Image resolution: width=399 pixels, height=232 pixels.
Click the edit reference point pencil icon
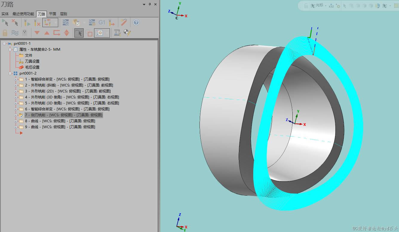127,33
